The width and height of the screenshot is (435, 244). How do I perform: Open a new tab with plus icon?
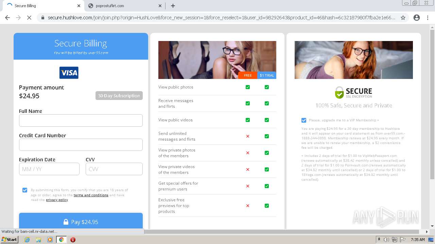(173, 6)
